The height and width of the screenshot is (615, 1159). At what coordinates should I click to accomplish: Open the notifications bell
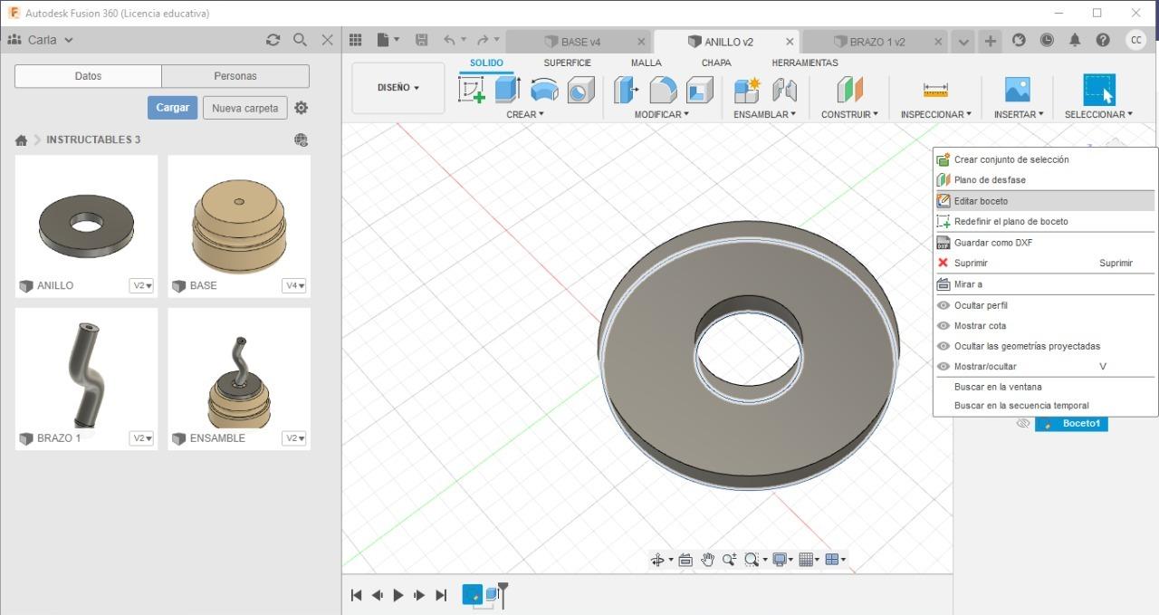[x=1075, y=40]
